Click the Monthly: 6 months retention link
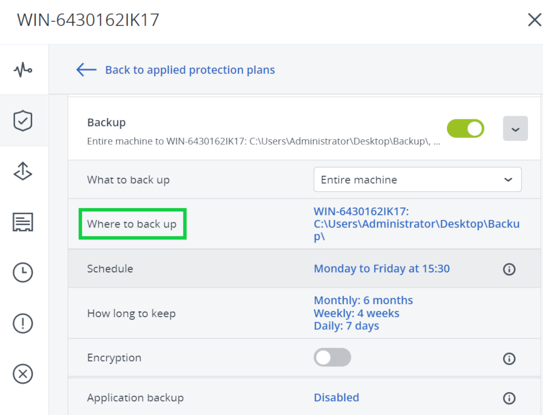543x415 pixels. coord(363,300)
